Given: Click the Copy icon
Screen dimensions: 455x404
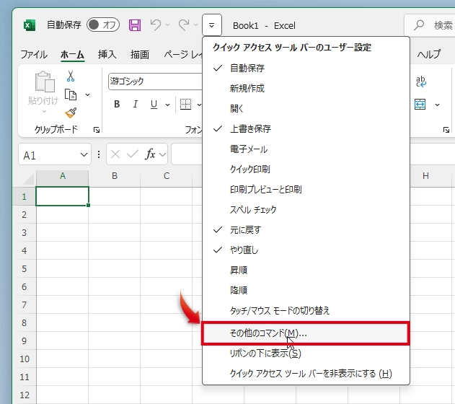Looking at the screenshot, I should tap(71, 95).
